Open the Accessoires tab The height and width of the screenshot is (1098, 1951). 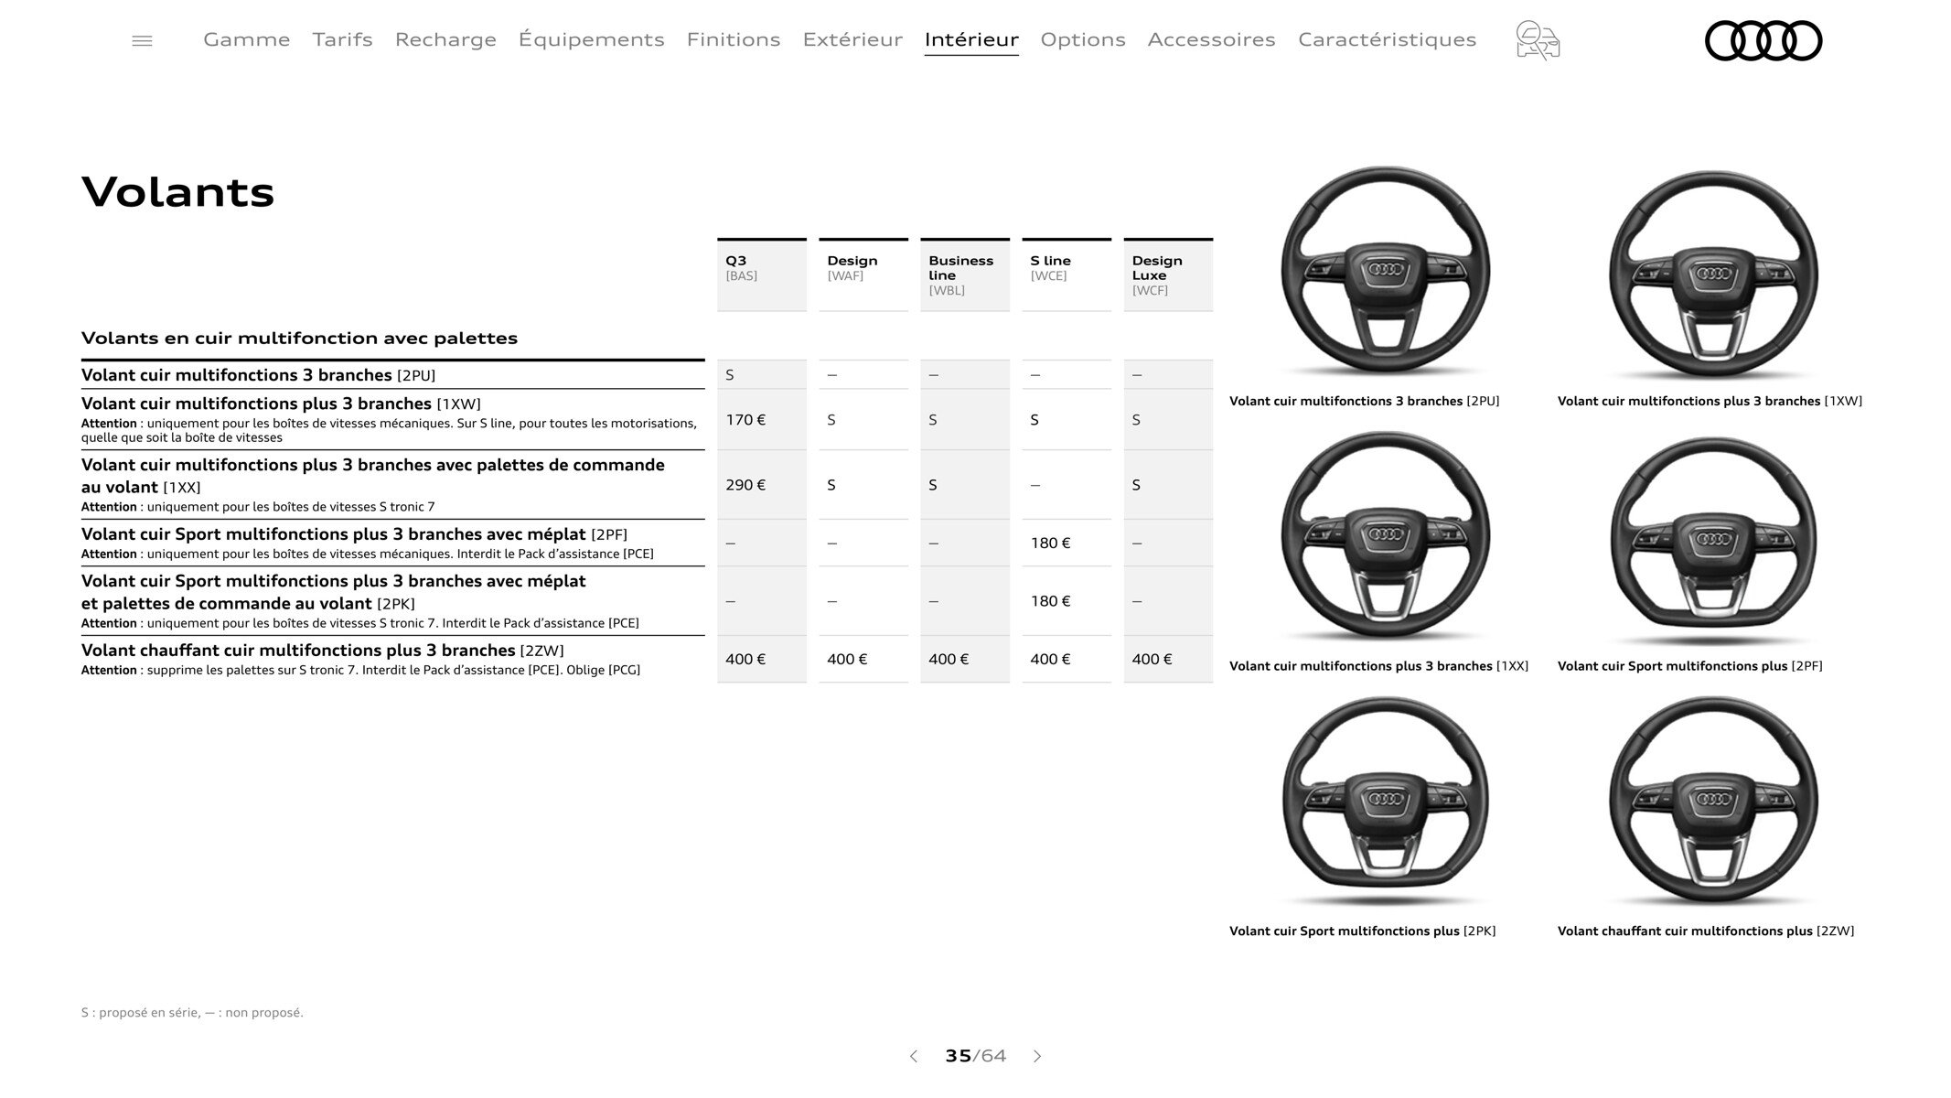point(1212,39)
